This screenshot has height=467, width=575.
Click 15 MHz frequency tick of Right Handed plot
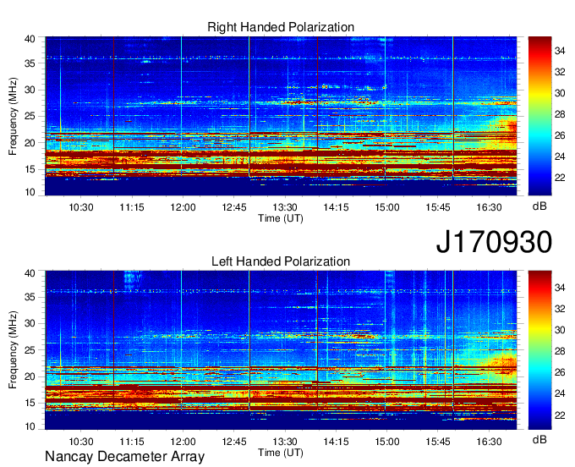[x=30, y=169]
